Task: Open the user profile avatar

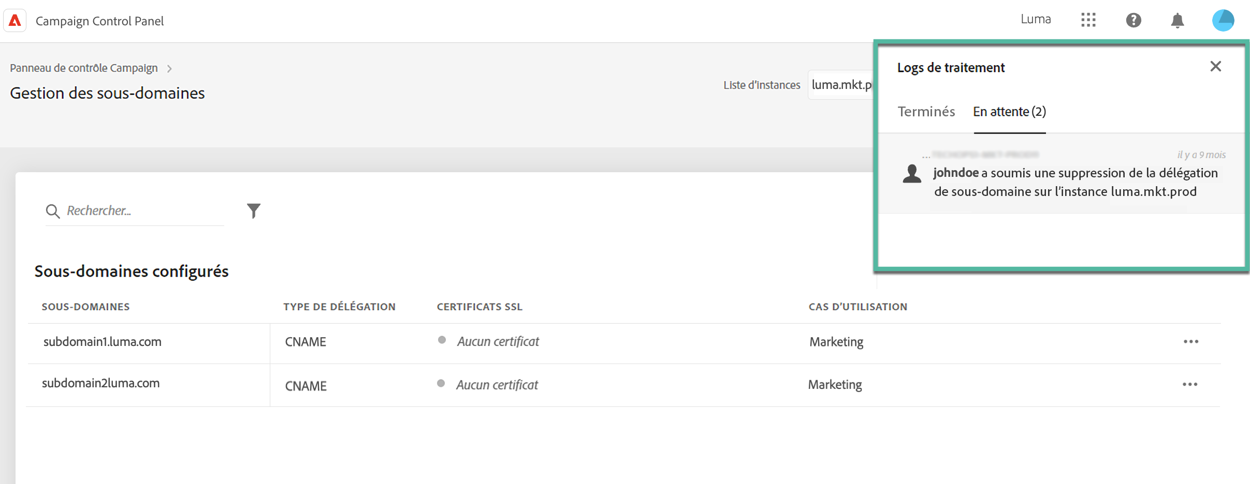Action: [x=1223, y=20]
